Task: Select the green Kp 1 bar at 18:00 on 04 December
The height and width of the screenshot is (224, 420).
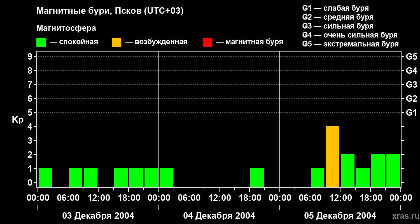Action: click(x=257, y=178)
